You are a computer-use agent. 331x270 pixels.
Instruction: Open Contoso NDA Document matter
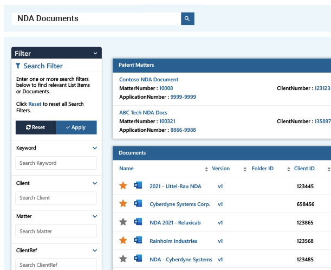click(148, 80)
